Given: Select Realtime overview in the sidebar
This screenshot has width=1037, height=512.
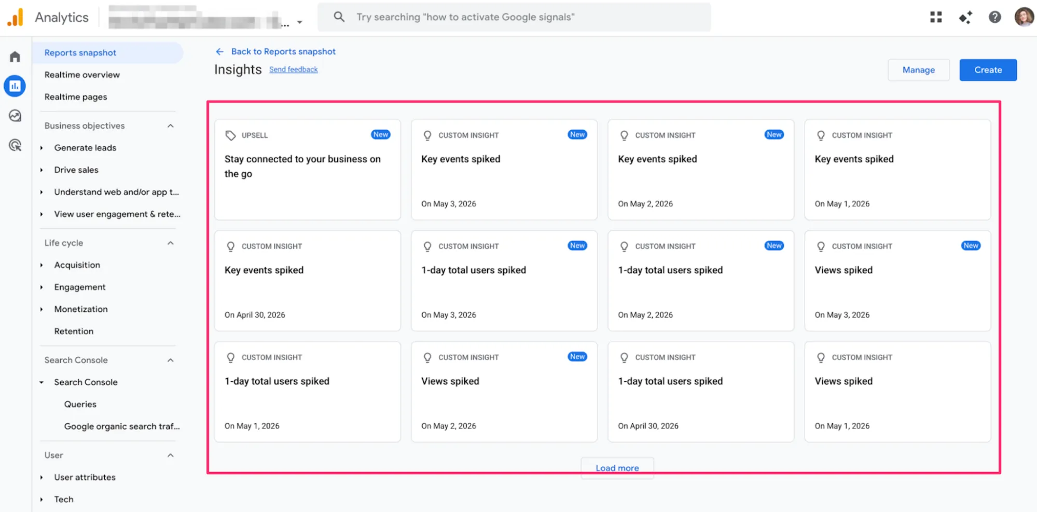Looking at the screenshot, I should 82,75.
